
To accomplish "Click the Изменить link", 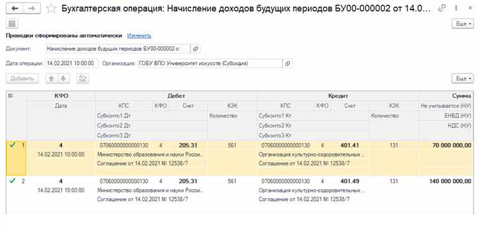I will pyautogui.click(x=139, y=36).
